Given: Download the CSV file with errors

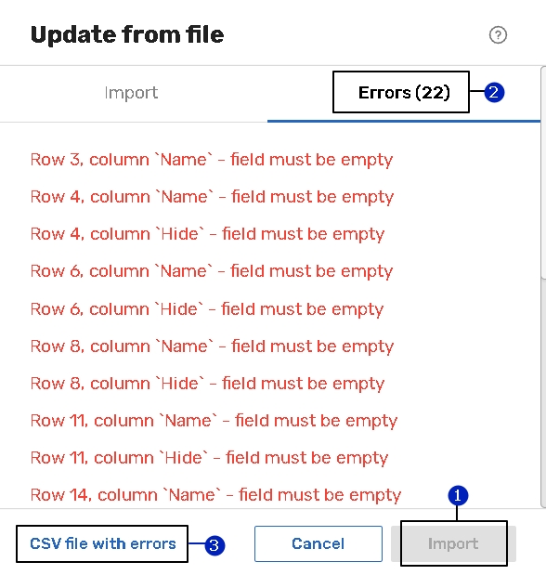Looking at the screenshot, I should [x=103, y=543].
